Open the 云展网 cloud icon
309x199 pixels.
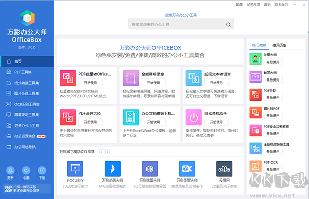click(x=224, y=169)
